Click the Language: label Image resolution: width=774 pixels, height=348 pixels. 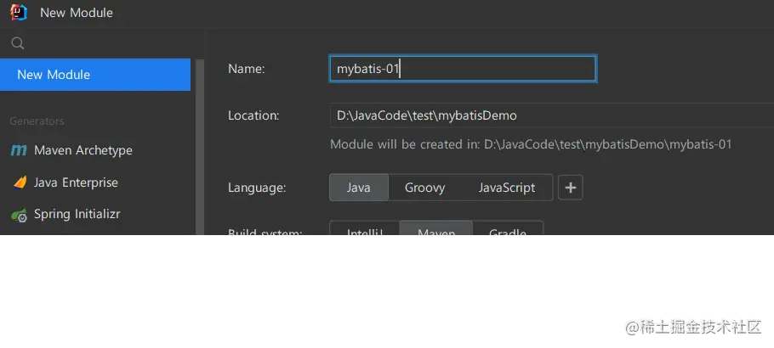(257, 188)
